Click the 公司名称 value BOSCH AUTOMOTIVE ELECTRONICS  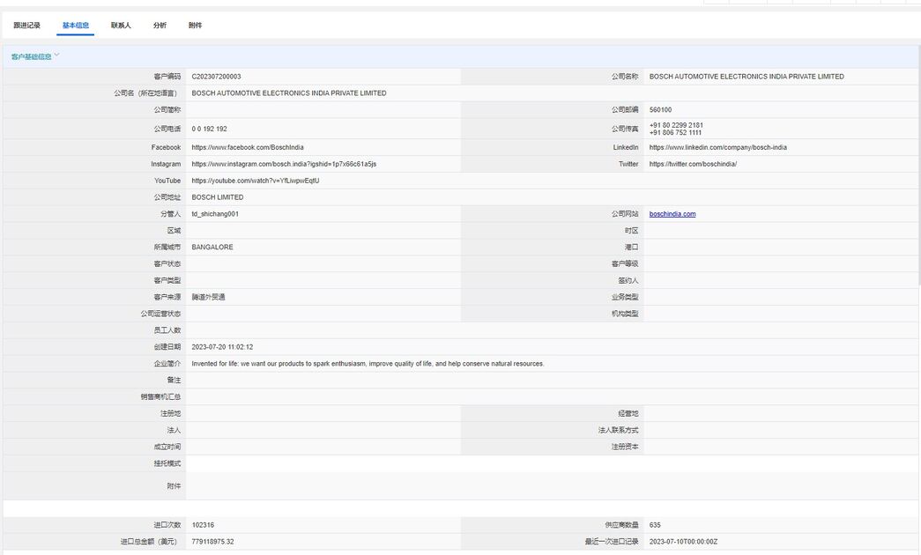746,77
